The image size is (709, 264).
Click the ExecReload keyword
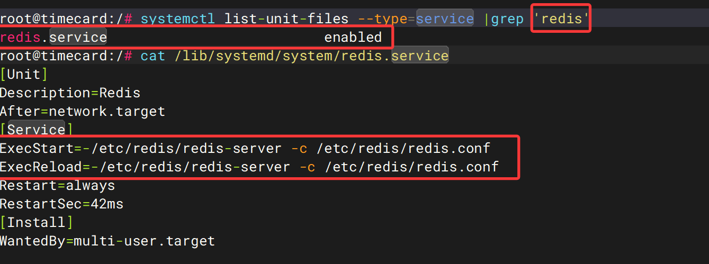(41, 167)
